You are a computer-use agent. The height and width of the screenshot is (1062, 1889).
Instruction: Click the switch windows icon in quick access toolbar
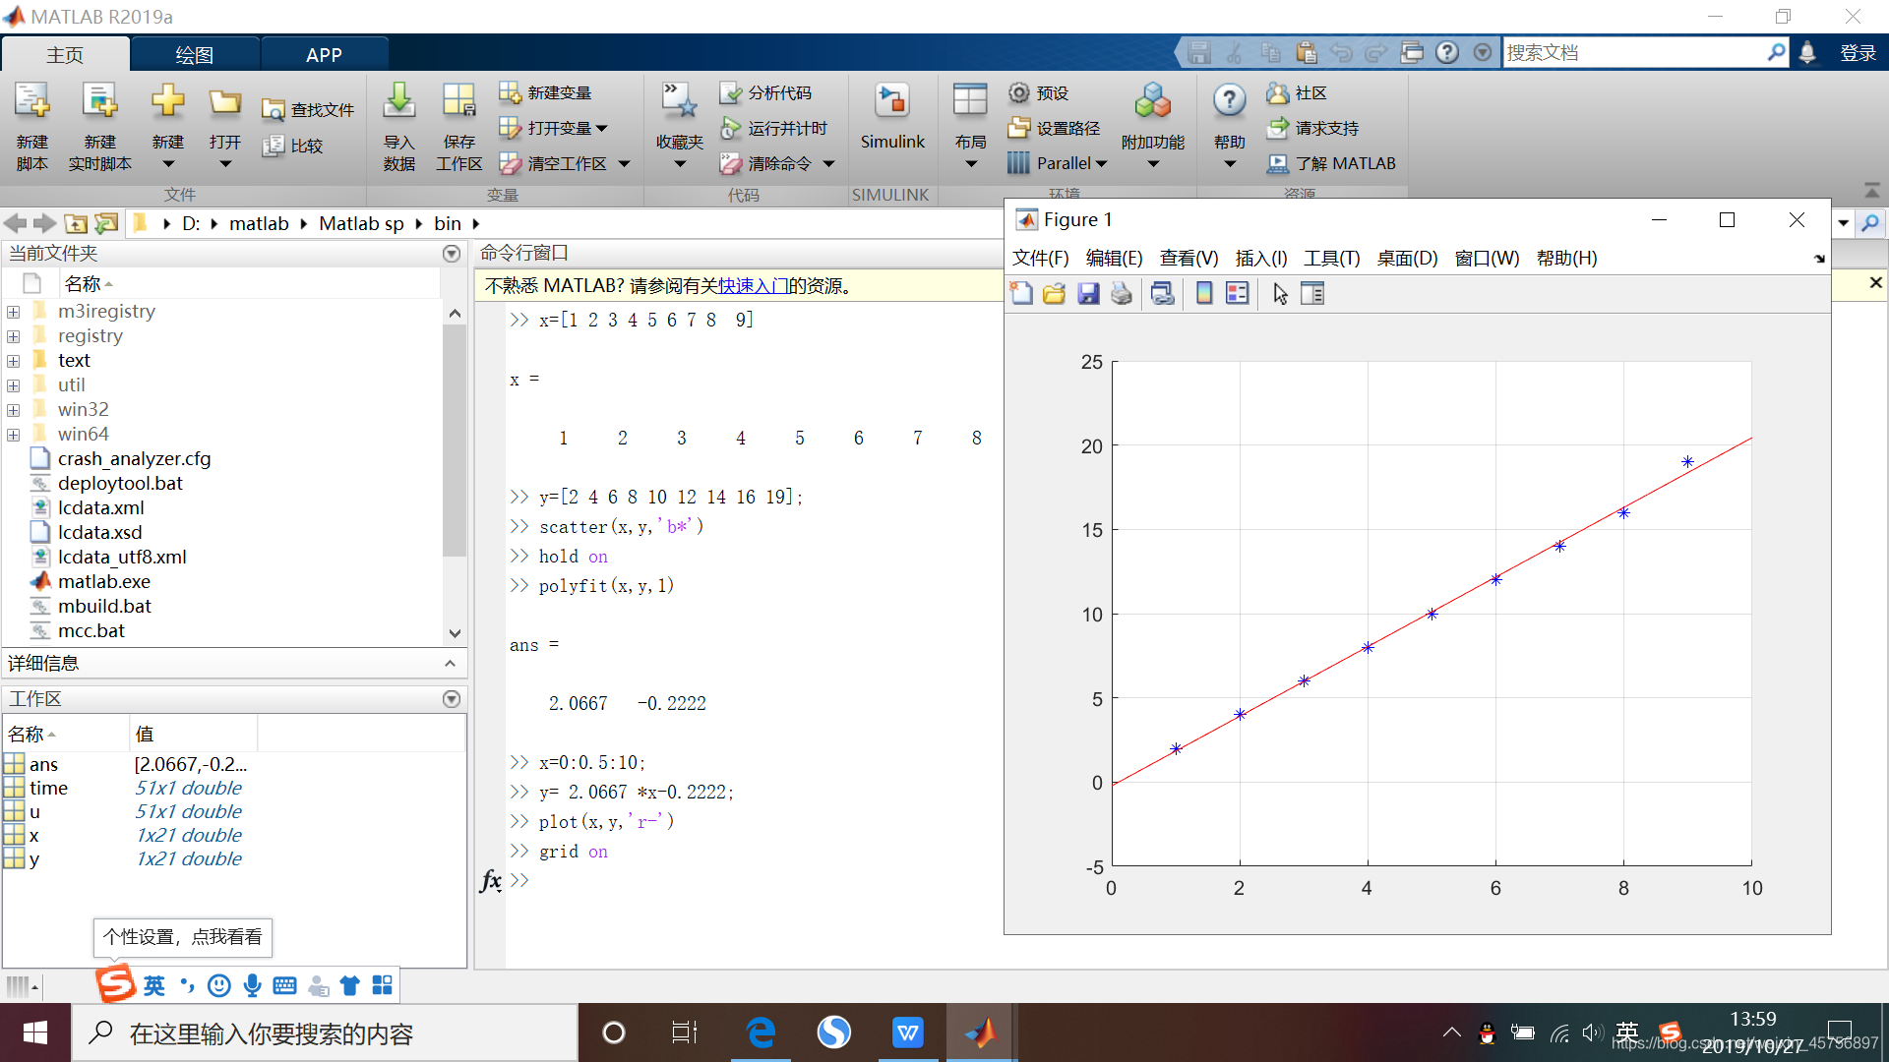(x=1412, y=53)
